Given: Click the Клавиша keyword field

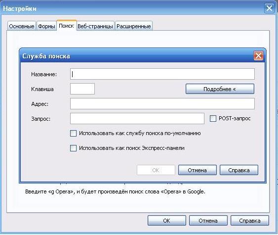Looking at the screenshot, I should (82, 89).
